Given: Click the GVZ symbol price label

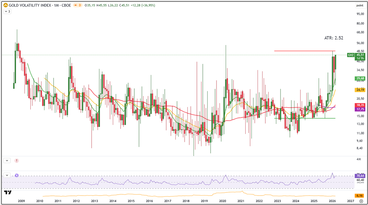Looking at the screenshot, I should coord(351,55).
